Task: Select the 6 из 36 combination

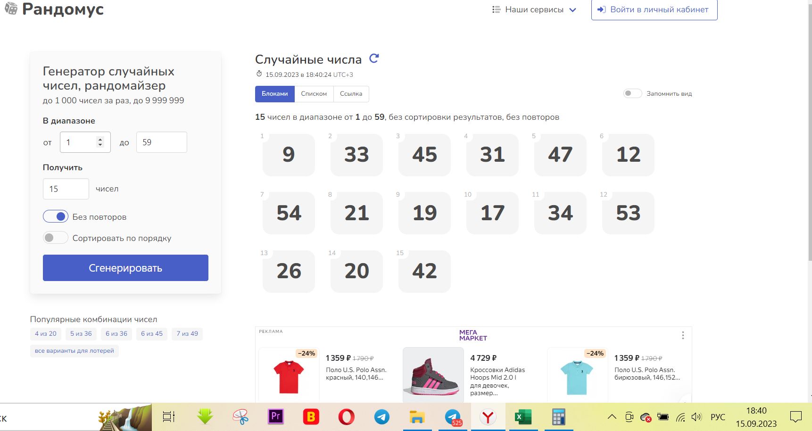Action: 116,334
